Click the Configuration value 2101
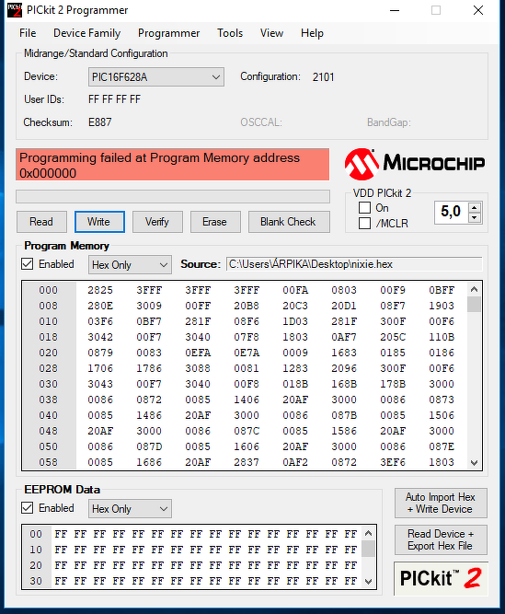Viewport: 505px width, 614px height. 323,77
